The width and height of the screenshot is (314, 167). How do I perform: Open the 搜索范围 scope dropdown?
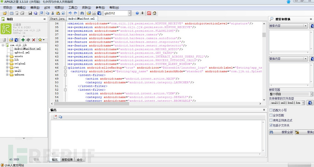tap(312, 94)
